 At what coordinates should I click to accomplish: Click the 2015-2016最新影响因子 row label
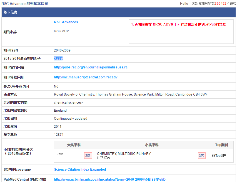click(22, 58)
